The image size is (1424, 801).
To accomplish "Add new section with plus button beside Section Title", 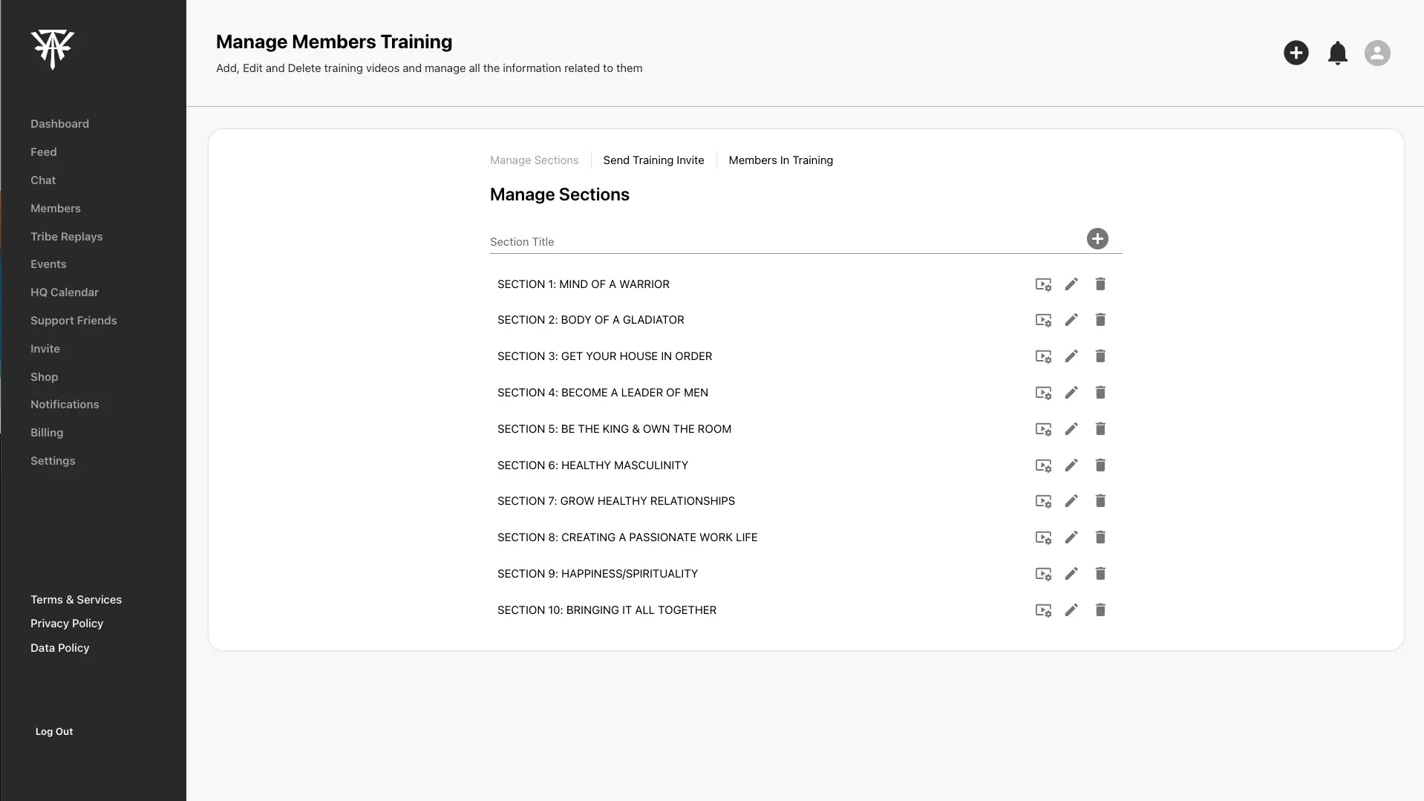I will (1097, 239).
